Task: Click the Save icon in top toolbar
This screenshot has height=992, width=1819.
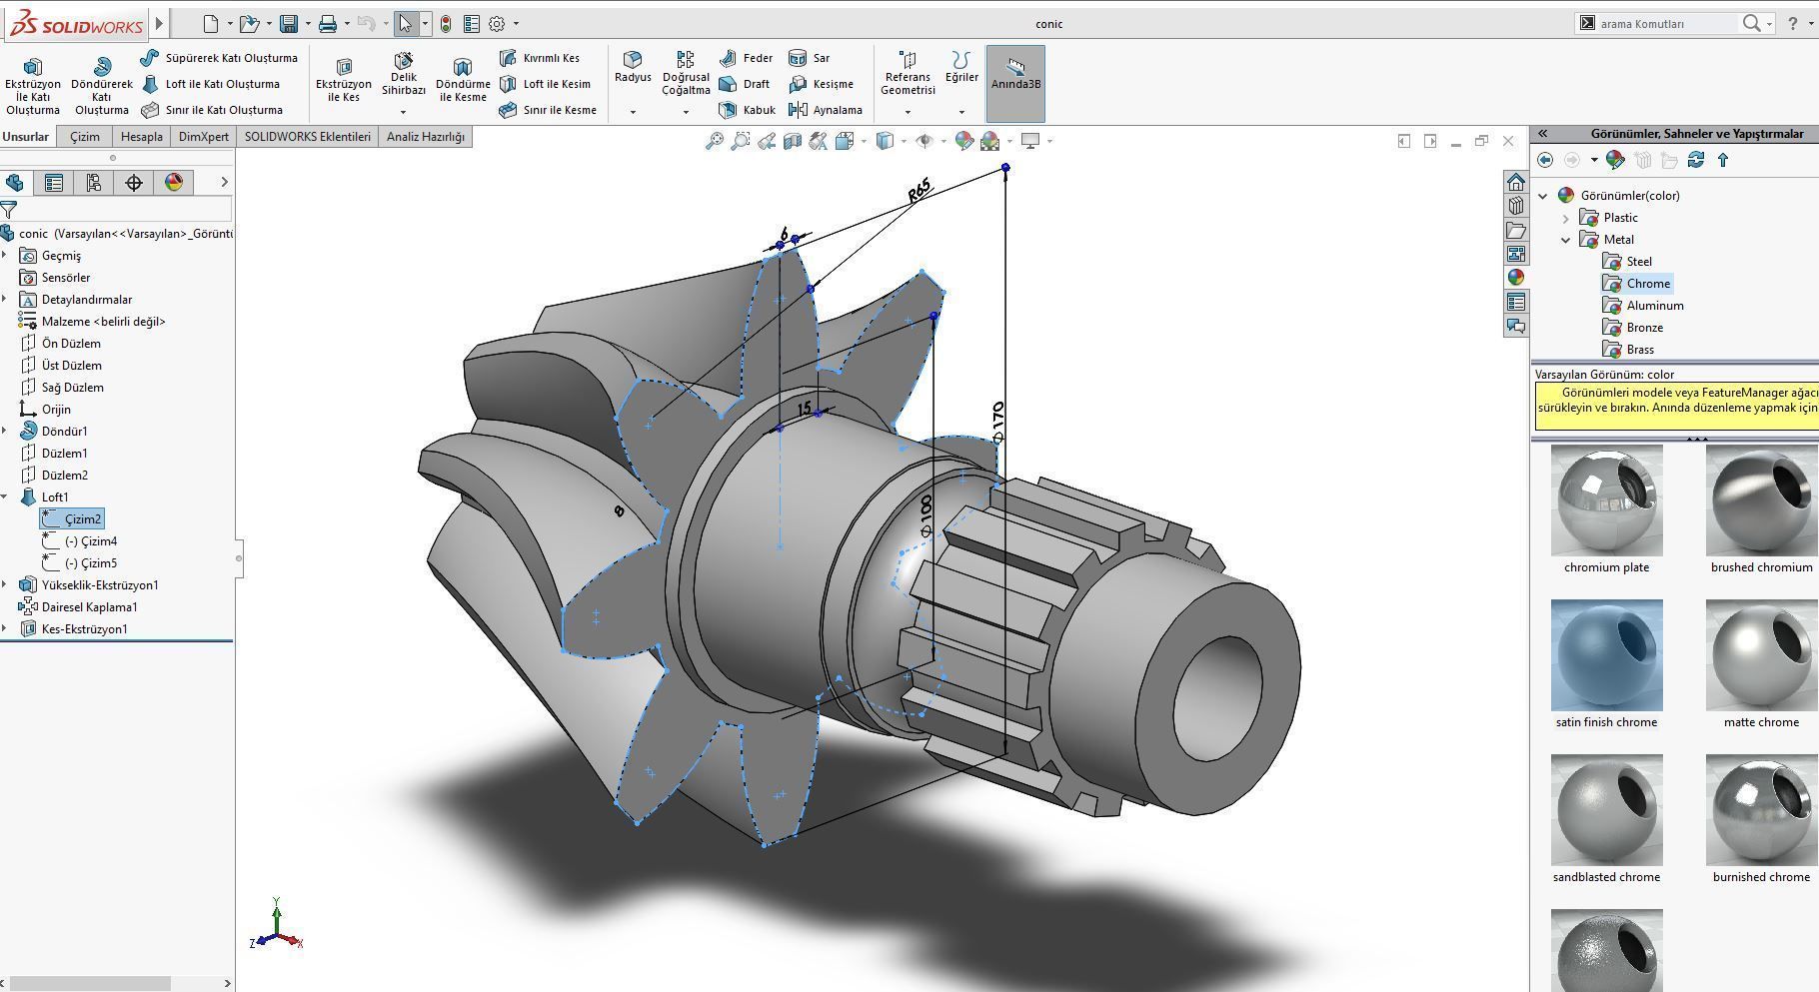Action: click(x=289, y=23)
